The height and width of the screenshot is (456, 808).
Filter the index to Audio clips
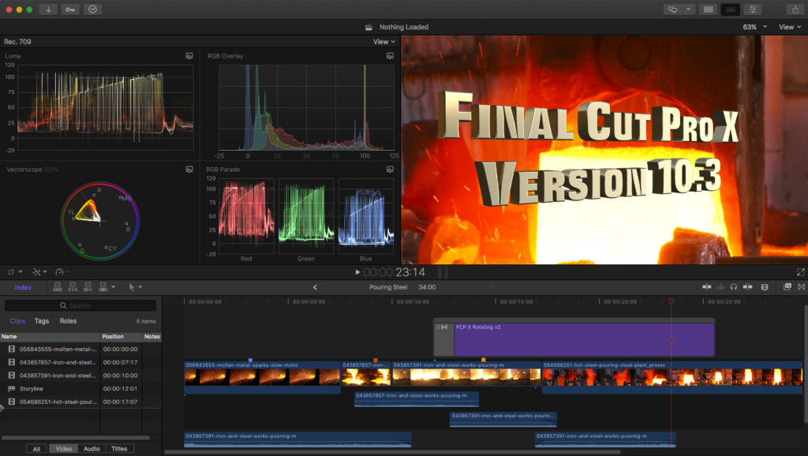coord(92,449)
